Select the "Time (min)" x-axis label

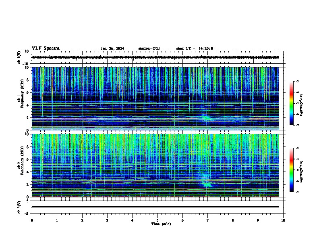pyautogui.click(x=161, y=224)
